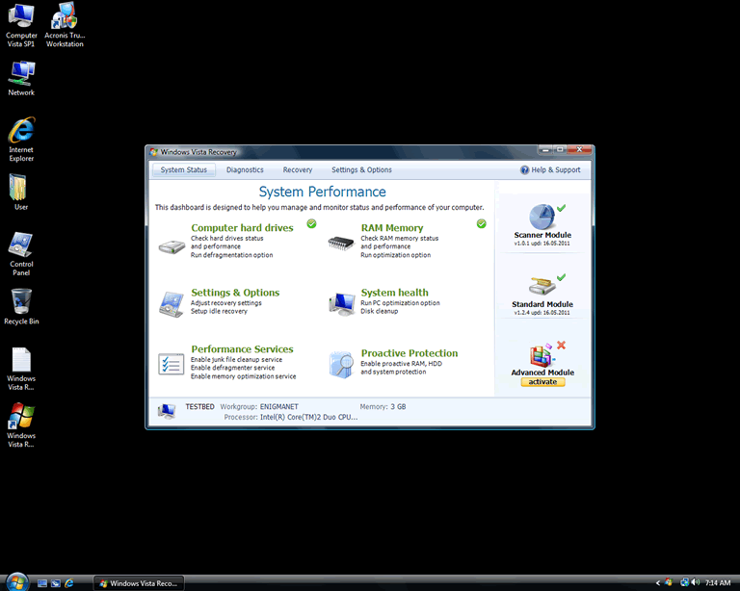Select the Performance Services checklist icon
The image size is (740, 591).
coord(171,364)
